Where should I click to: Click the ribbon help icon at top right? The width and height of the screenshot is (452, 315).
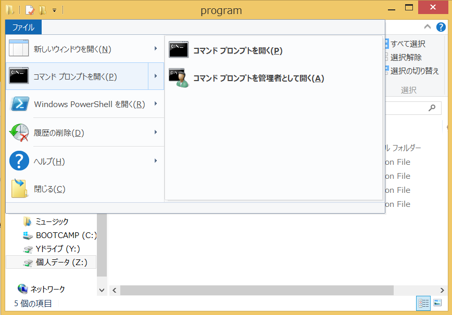click(441, 27)
